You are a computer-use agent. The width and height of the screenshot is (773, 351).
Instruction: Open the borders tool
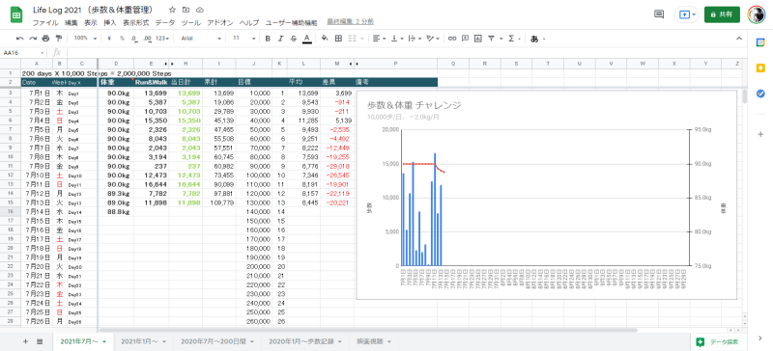pos(339,39)
